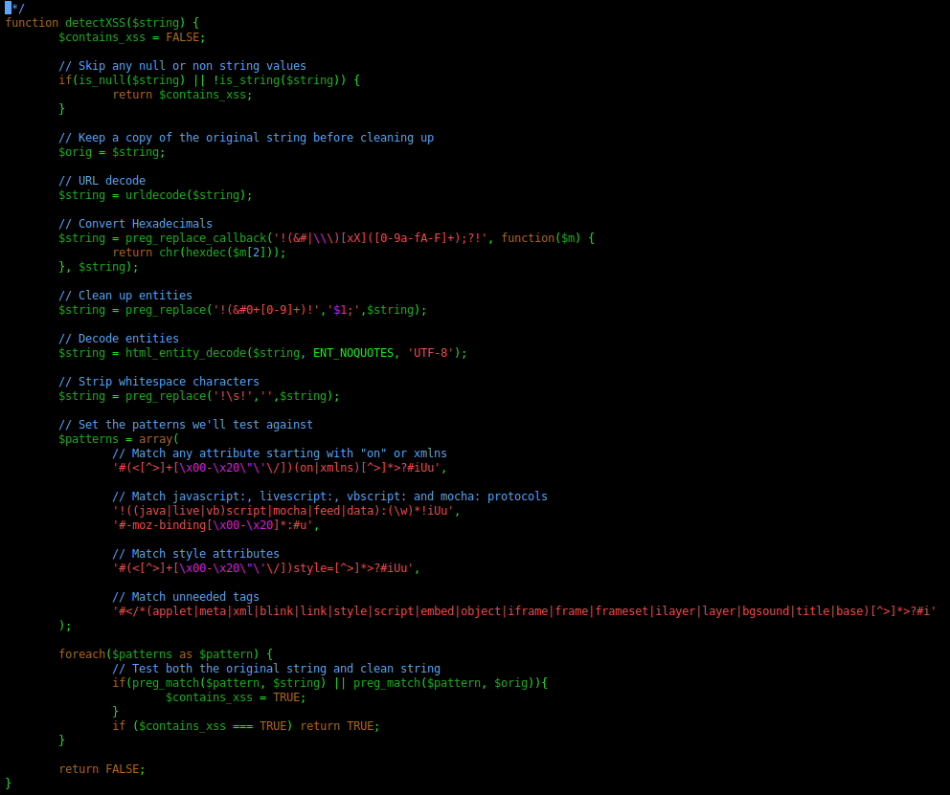Click the closing ');' of the array

pyautogui.click(x=65, y=626)
